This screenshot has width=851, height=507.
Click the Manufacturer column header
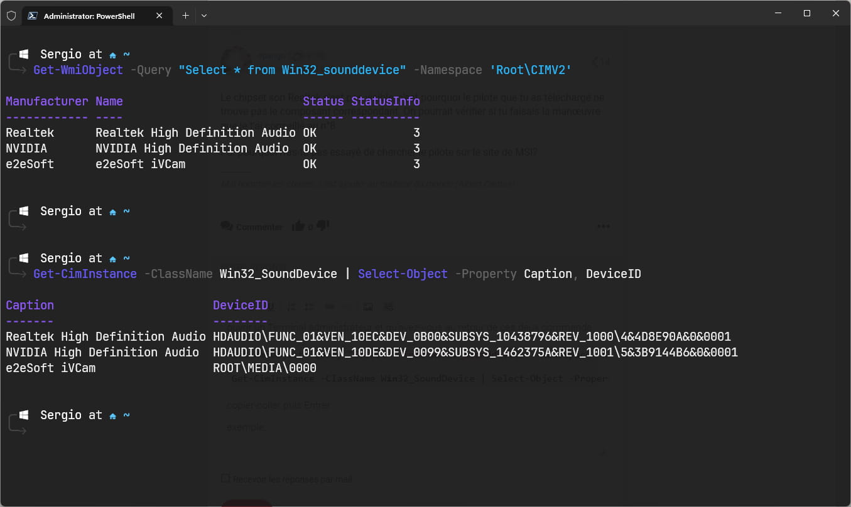[47, 101]
